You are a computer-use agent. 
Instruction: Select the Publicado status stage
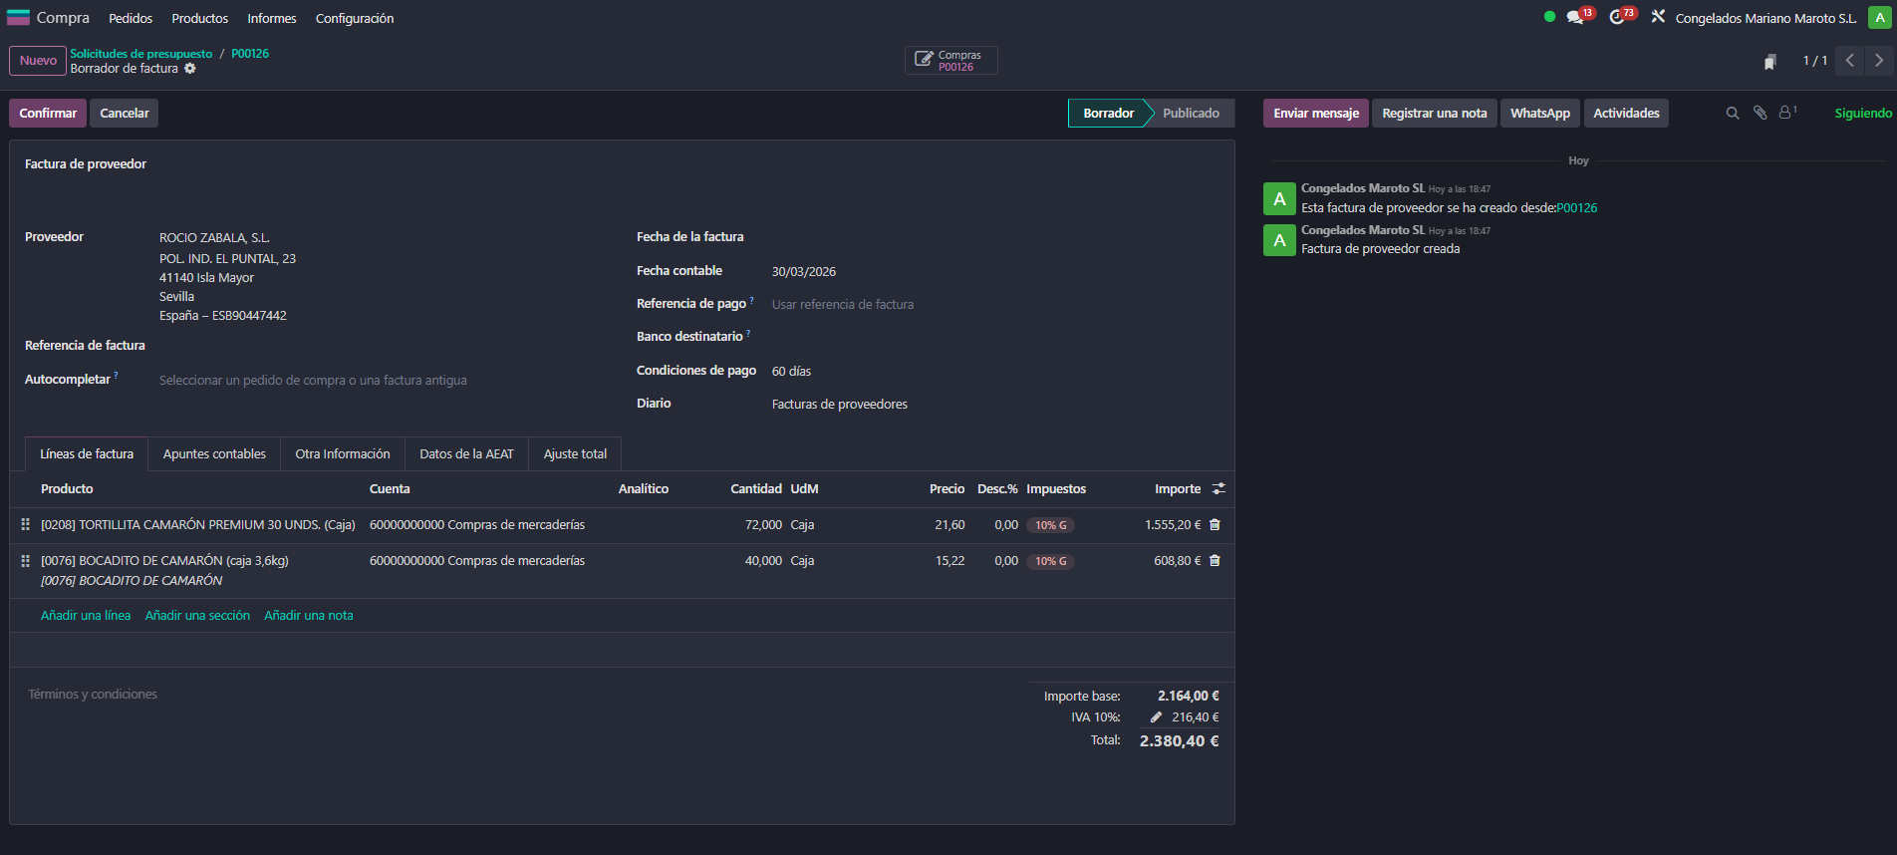click(1191, 114)
